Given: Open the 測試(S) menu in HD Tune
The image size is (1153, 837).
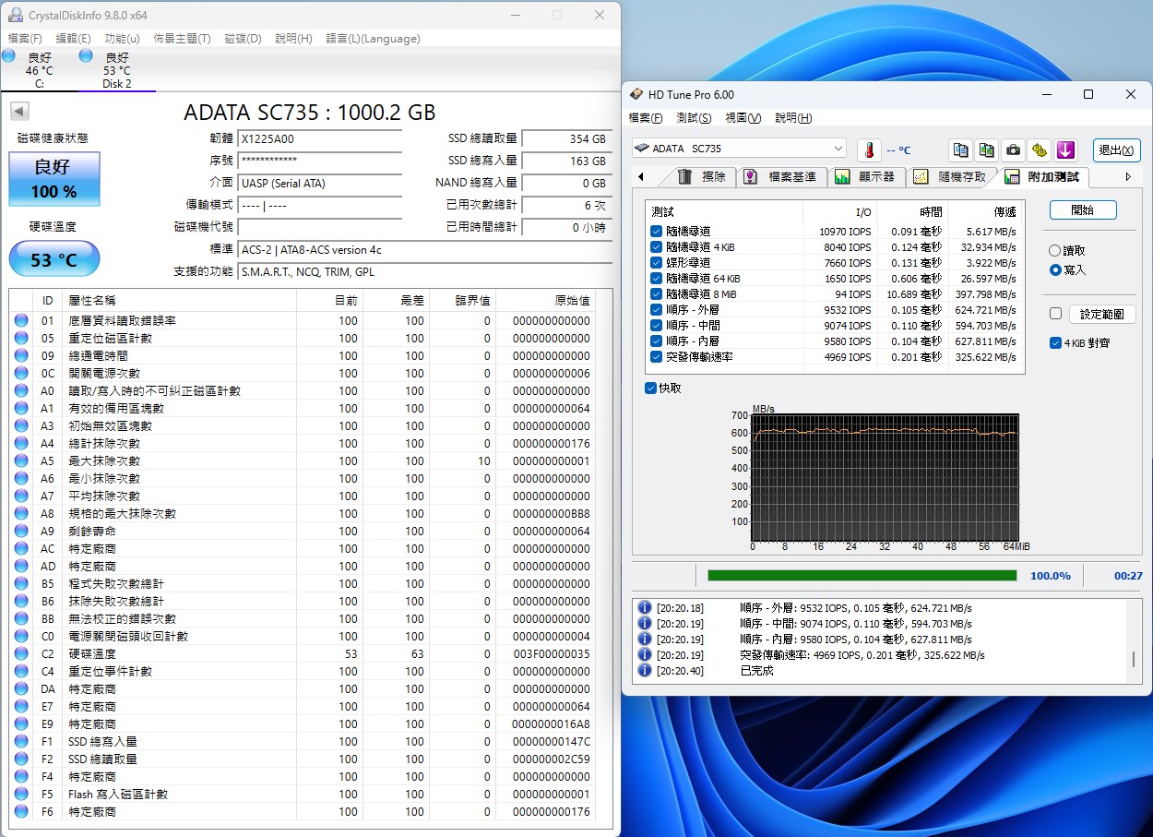Looking at the screenshot, I should click(694, 118).
